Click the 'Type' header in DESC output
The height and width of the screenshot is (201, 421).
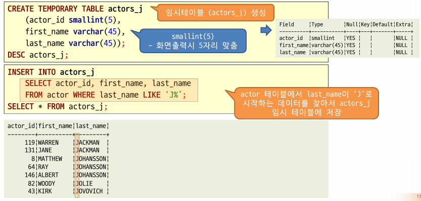tap(317, 24)
